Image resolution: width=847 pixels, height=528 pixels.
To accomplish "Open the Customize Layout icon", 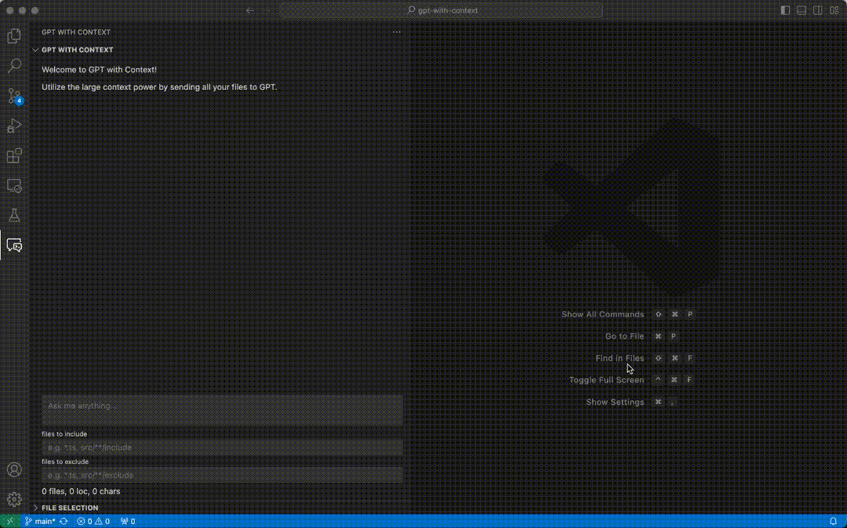I will tap(834, 11).
